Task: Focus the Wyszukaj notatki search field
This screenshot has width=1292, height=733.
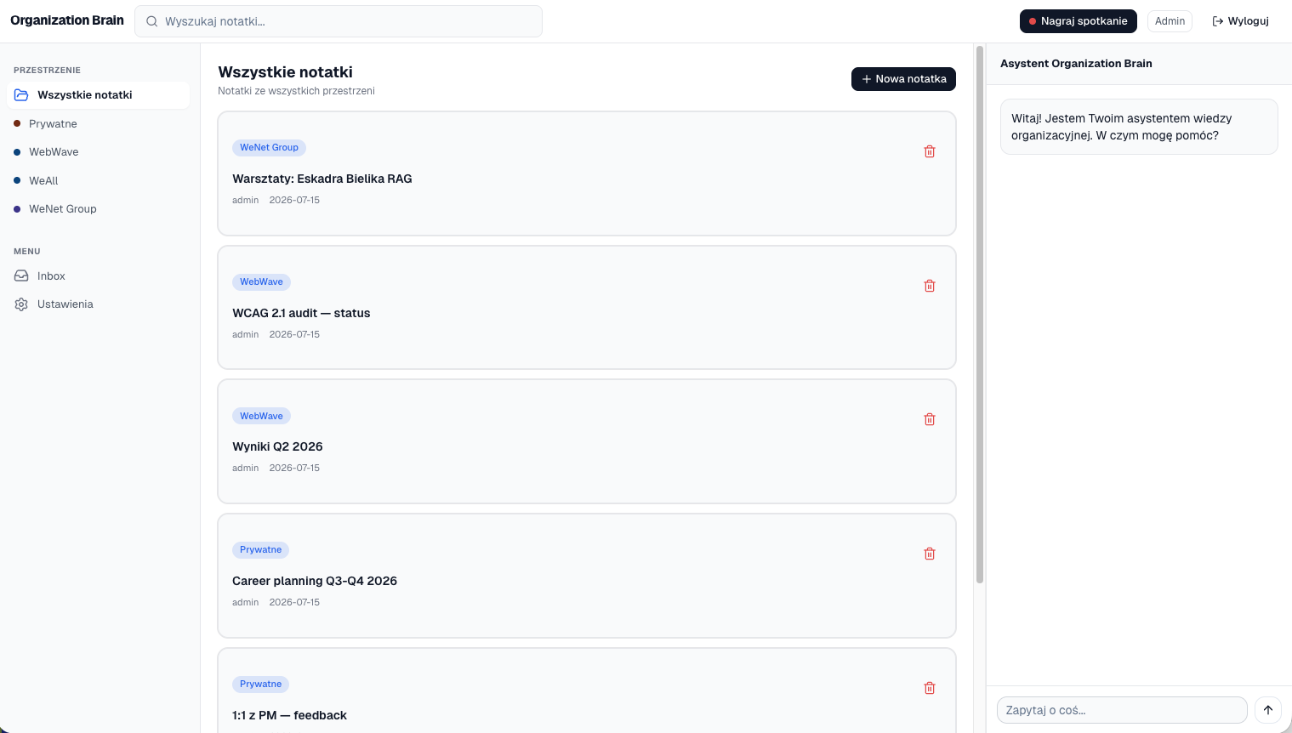Action: pyautogui.click(x=339, y=21)
